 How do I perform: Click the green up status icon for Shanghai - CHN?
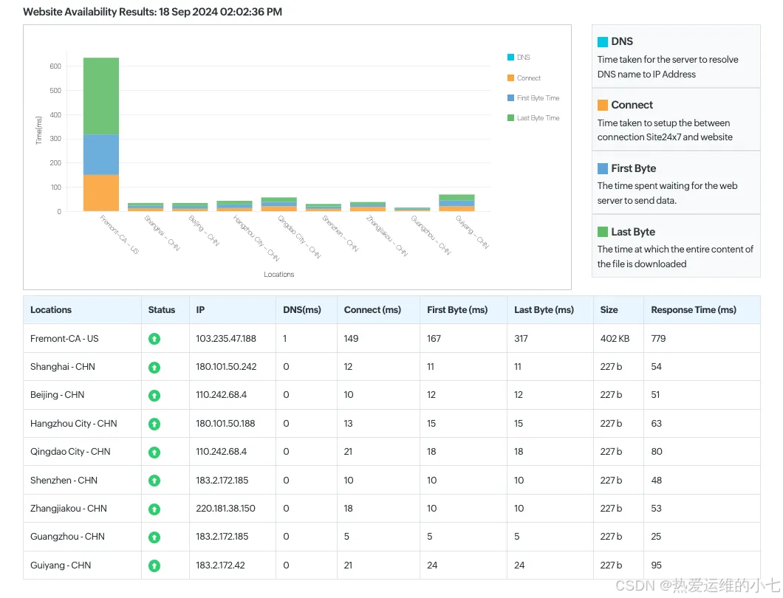point(154,368)
